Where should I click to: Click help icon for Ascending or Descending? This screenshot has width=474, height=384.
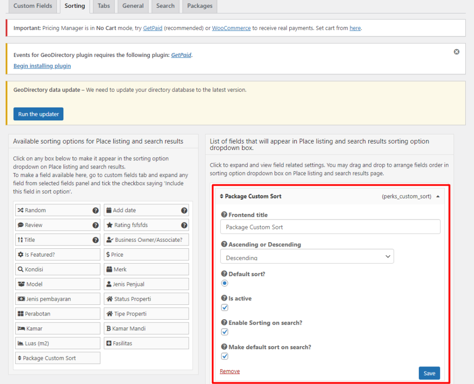click(x=224, y=245)
